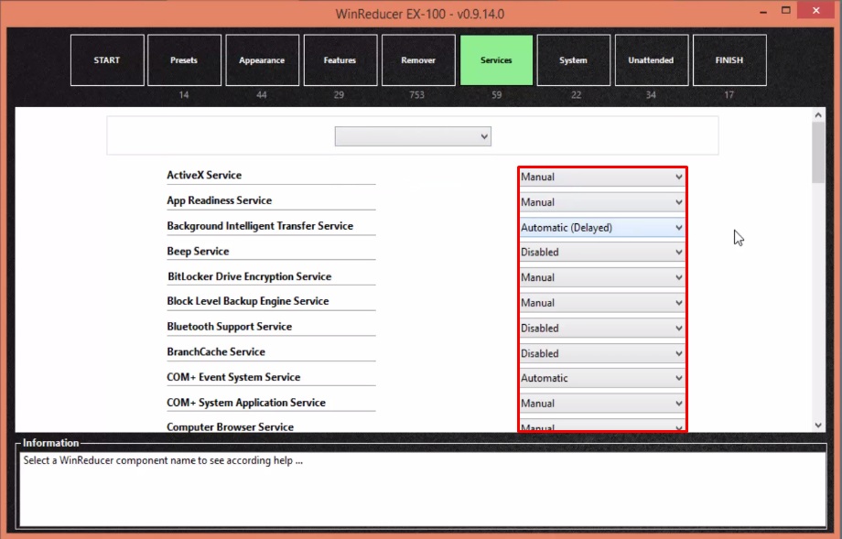Click the vertical scrollbar thumb
The width and height of the screenshot is (842, 539).
818,153
